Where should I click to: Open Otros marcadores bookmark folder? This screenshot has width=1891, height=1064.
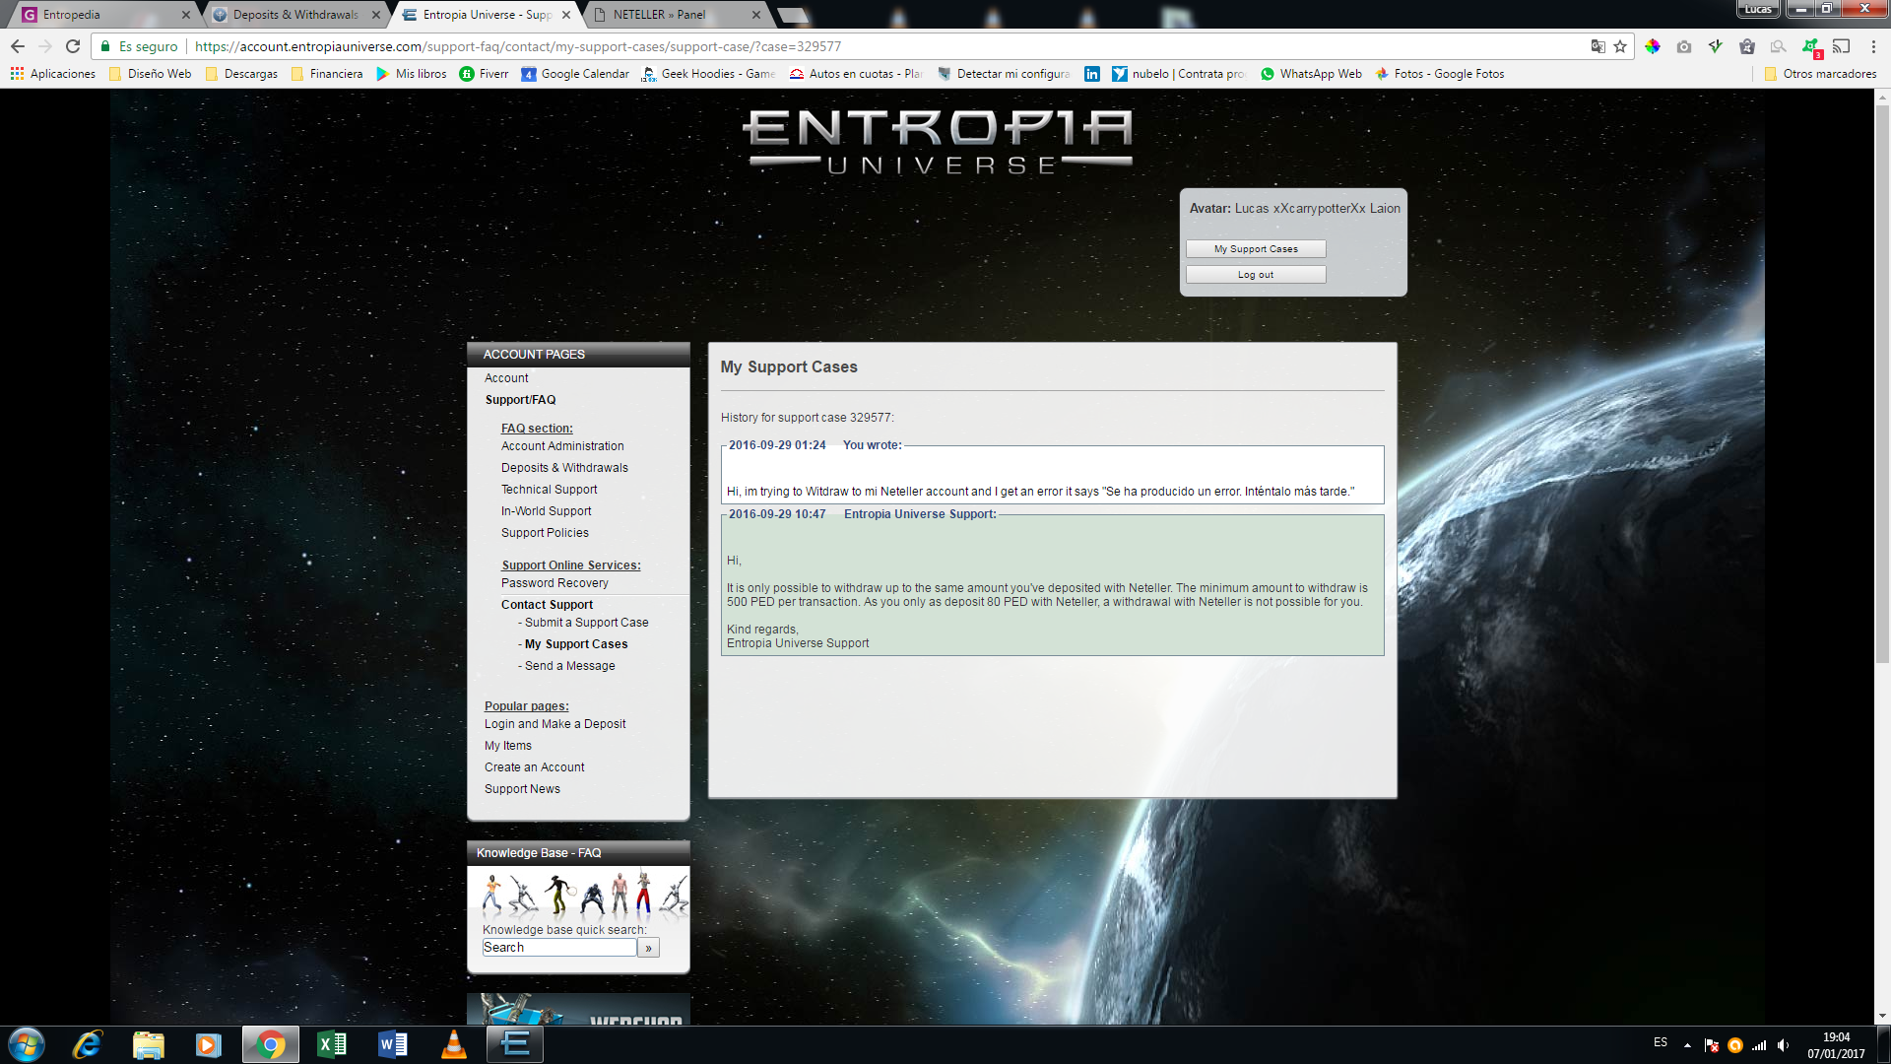pos(1820,74)
